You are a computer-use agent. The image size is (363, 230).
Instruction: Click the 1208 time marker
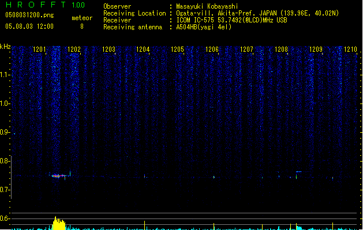tap(281, 49)
